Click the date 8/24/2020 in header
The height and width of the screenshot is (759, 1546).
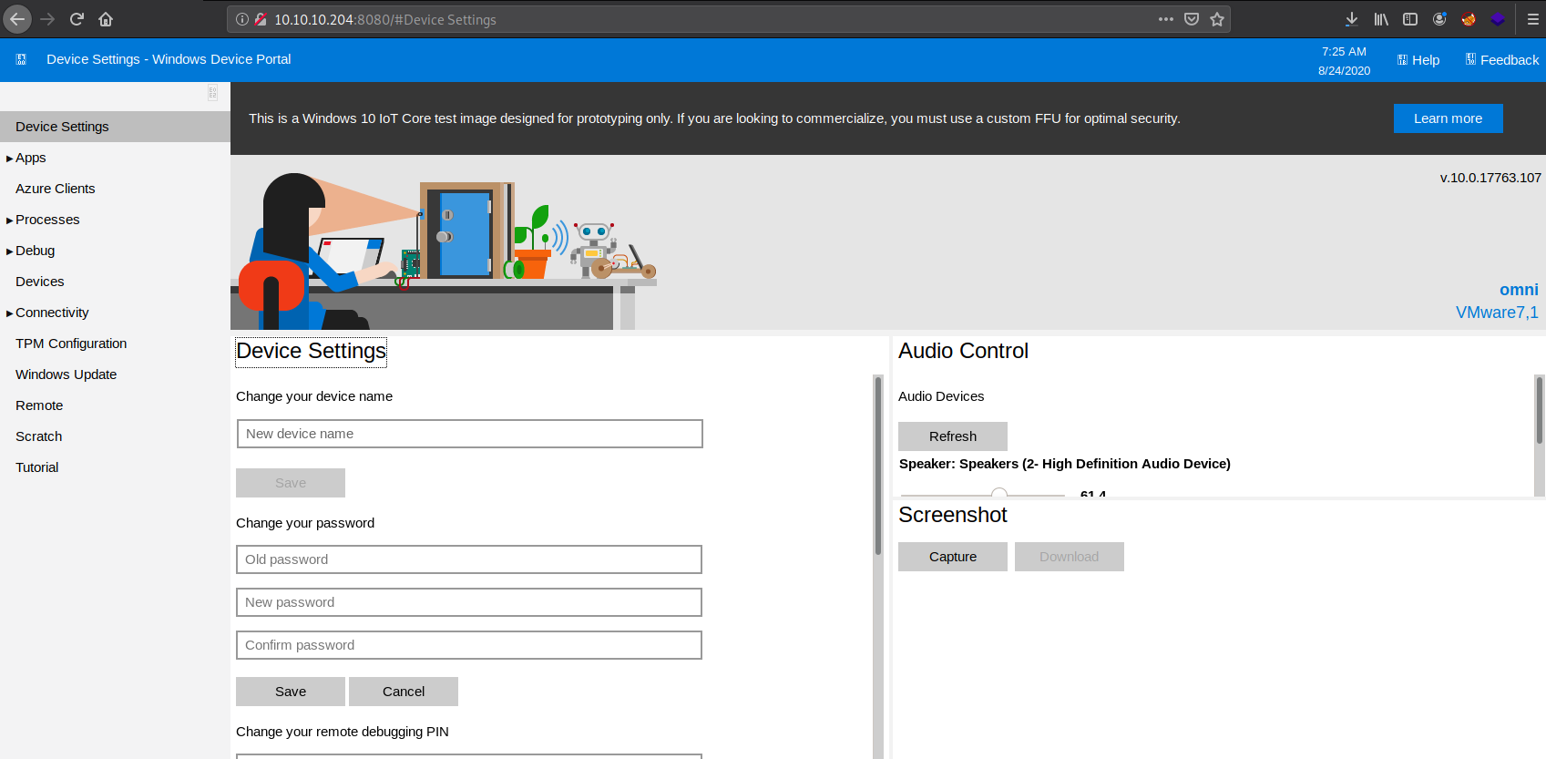(x=1344, y=71)
